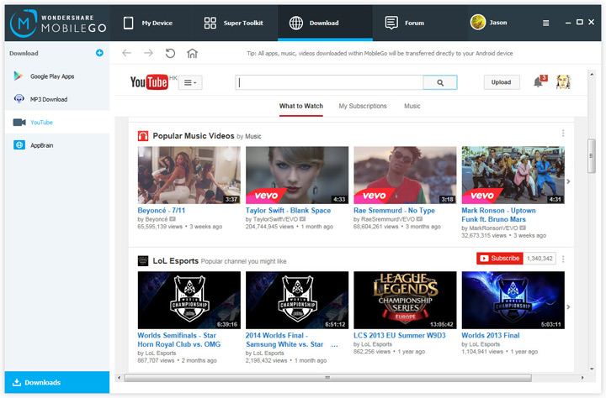
Task: Click the LoL Esports channel icon
Action: click(x=143, y=261)
